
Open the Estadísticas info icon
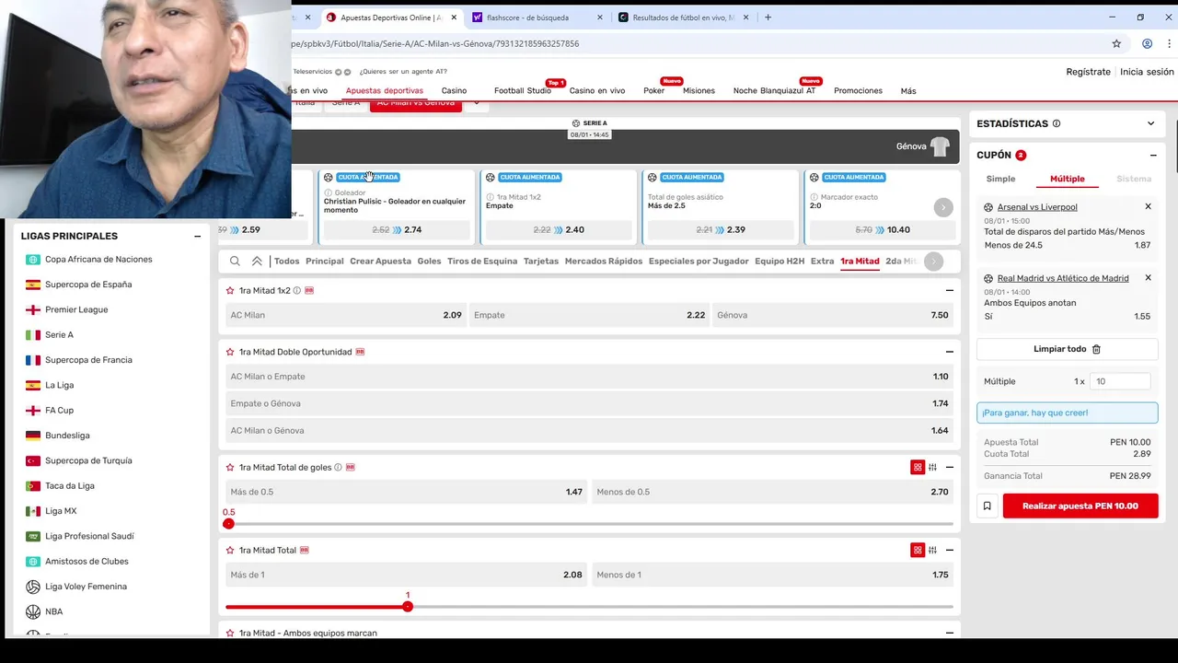click(x=1057, y=123)
